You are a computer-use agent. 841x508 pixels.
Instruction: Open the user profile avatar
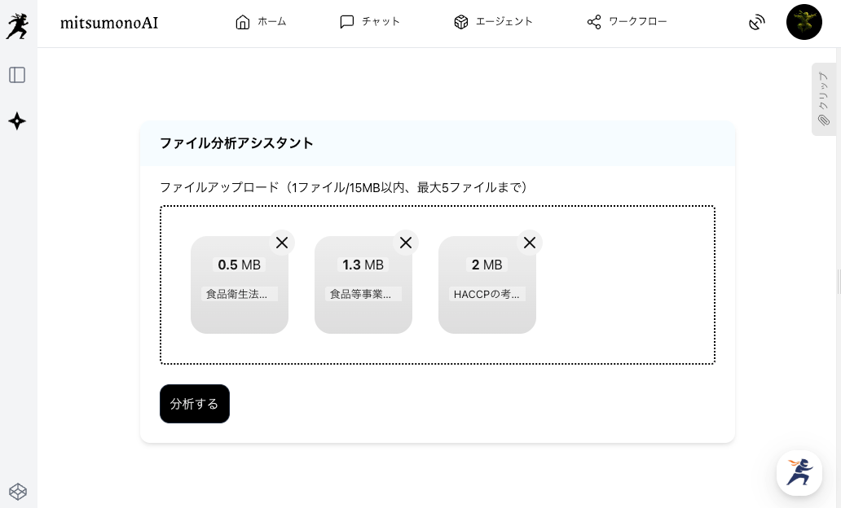804,22
